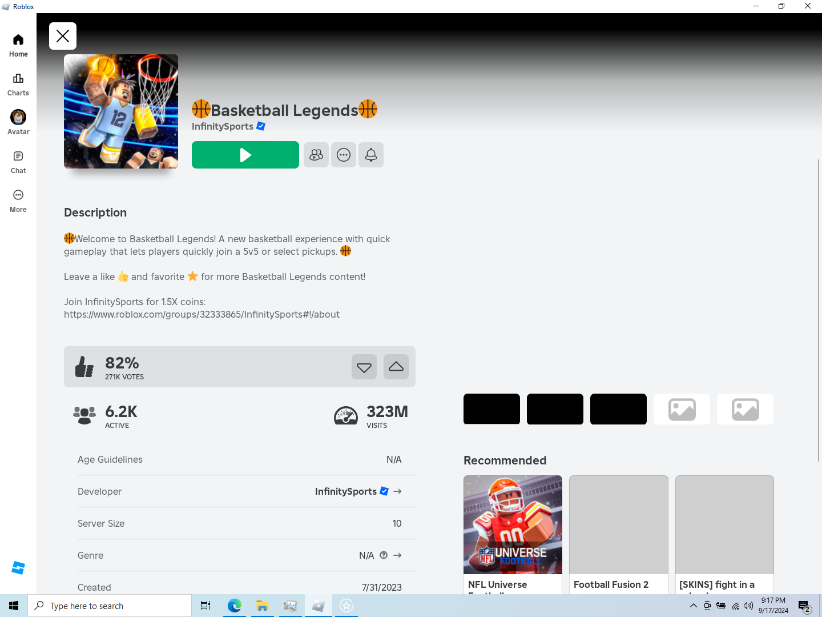
Task: Go to Home in the sidebar
Action: pyautogui.click(x=18, y=46)
